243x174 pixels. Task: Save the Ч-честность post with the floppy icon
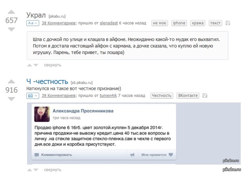205,95
